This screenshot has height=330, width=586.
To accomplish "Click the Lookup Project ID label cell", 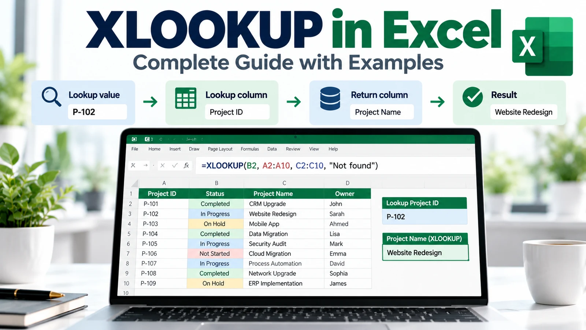I will 424,203.
